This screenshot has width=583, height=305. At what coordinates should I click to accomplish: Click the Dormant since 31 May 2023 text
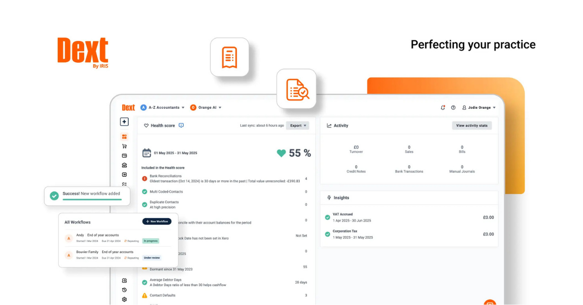coord(171,269)
